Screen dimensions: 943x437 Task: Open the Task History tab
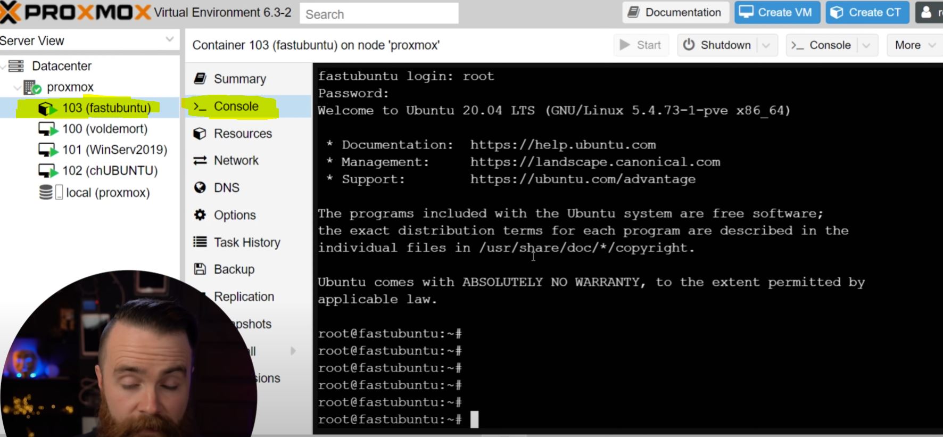coord(248,242)
